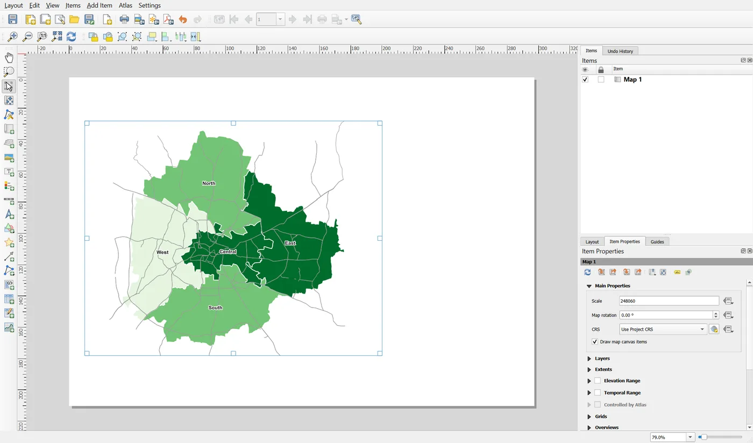Add an Arrow item tool
The height and width of the screenshot is (443, 753).
point(9,256)
